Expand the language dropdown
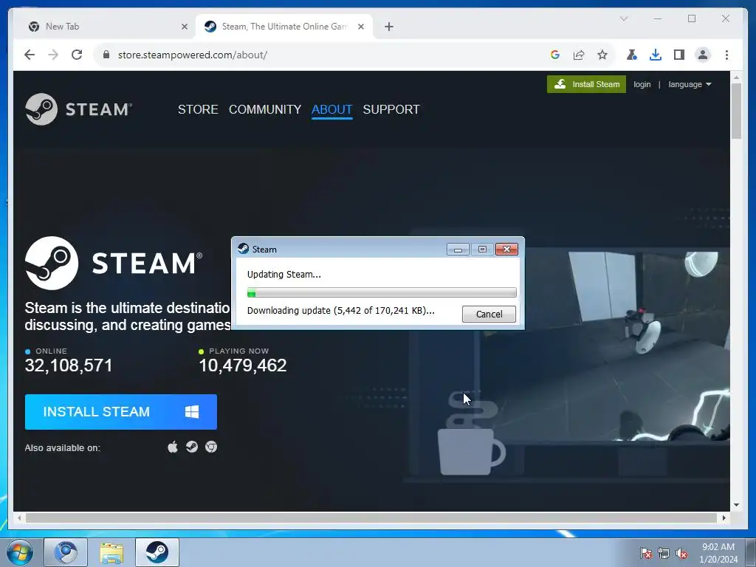Image resolution: width=756 pixels, height=567 pixels. [690, 84]
